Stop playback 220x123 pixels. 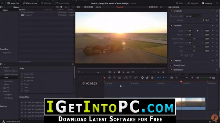click(x=119, y=72)
